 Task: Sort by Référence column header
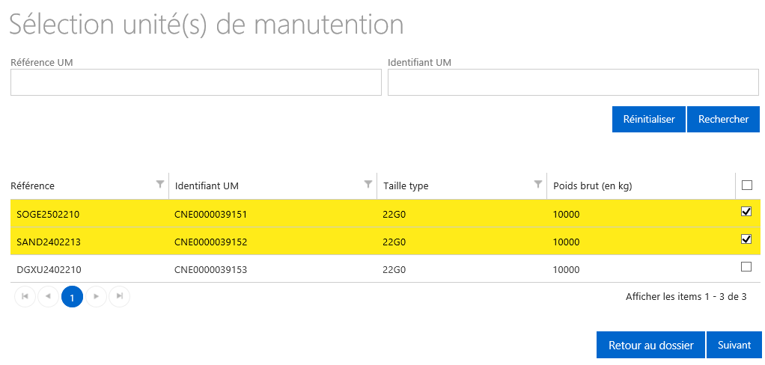click(33, 185)
